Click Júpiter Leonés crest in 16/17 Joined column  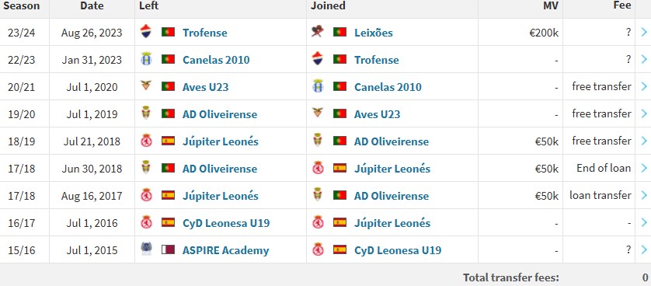pos(318,222)
